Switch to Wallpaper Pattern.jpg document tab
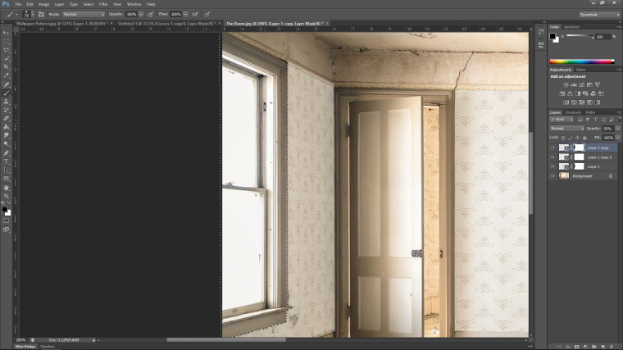 pyautogui.click(x=61, y=24)
